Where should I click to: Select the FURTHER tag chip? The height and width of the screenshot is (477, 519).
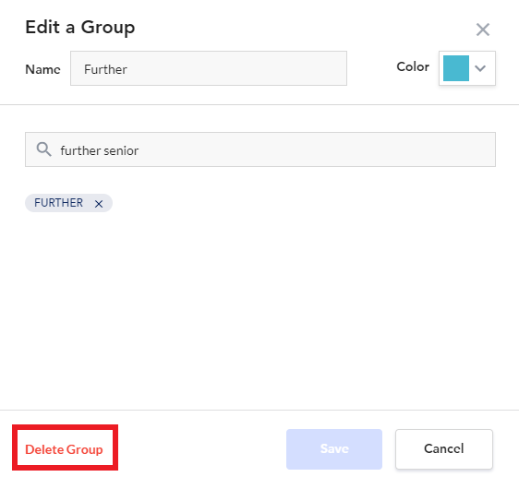[68, 203]
